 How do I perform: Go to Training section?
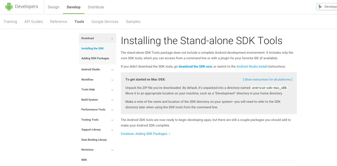click(10, 22)
